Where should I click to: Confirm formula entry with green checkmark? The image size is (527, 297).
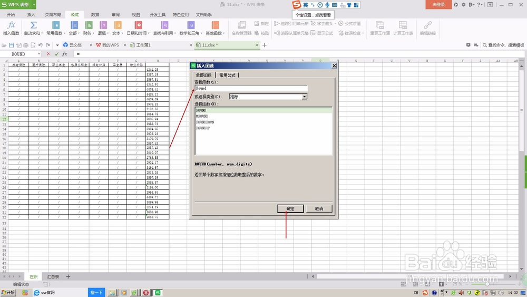[56, 54]
